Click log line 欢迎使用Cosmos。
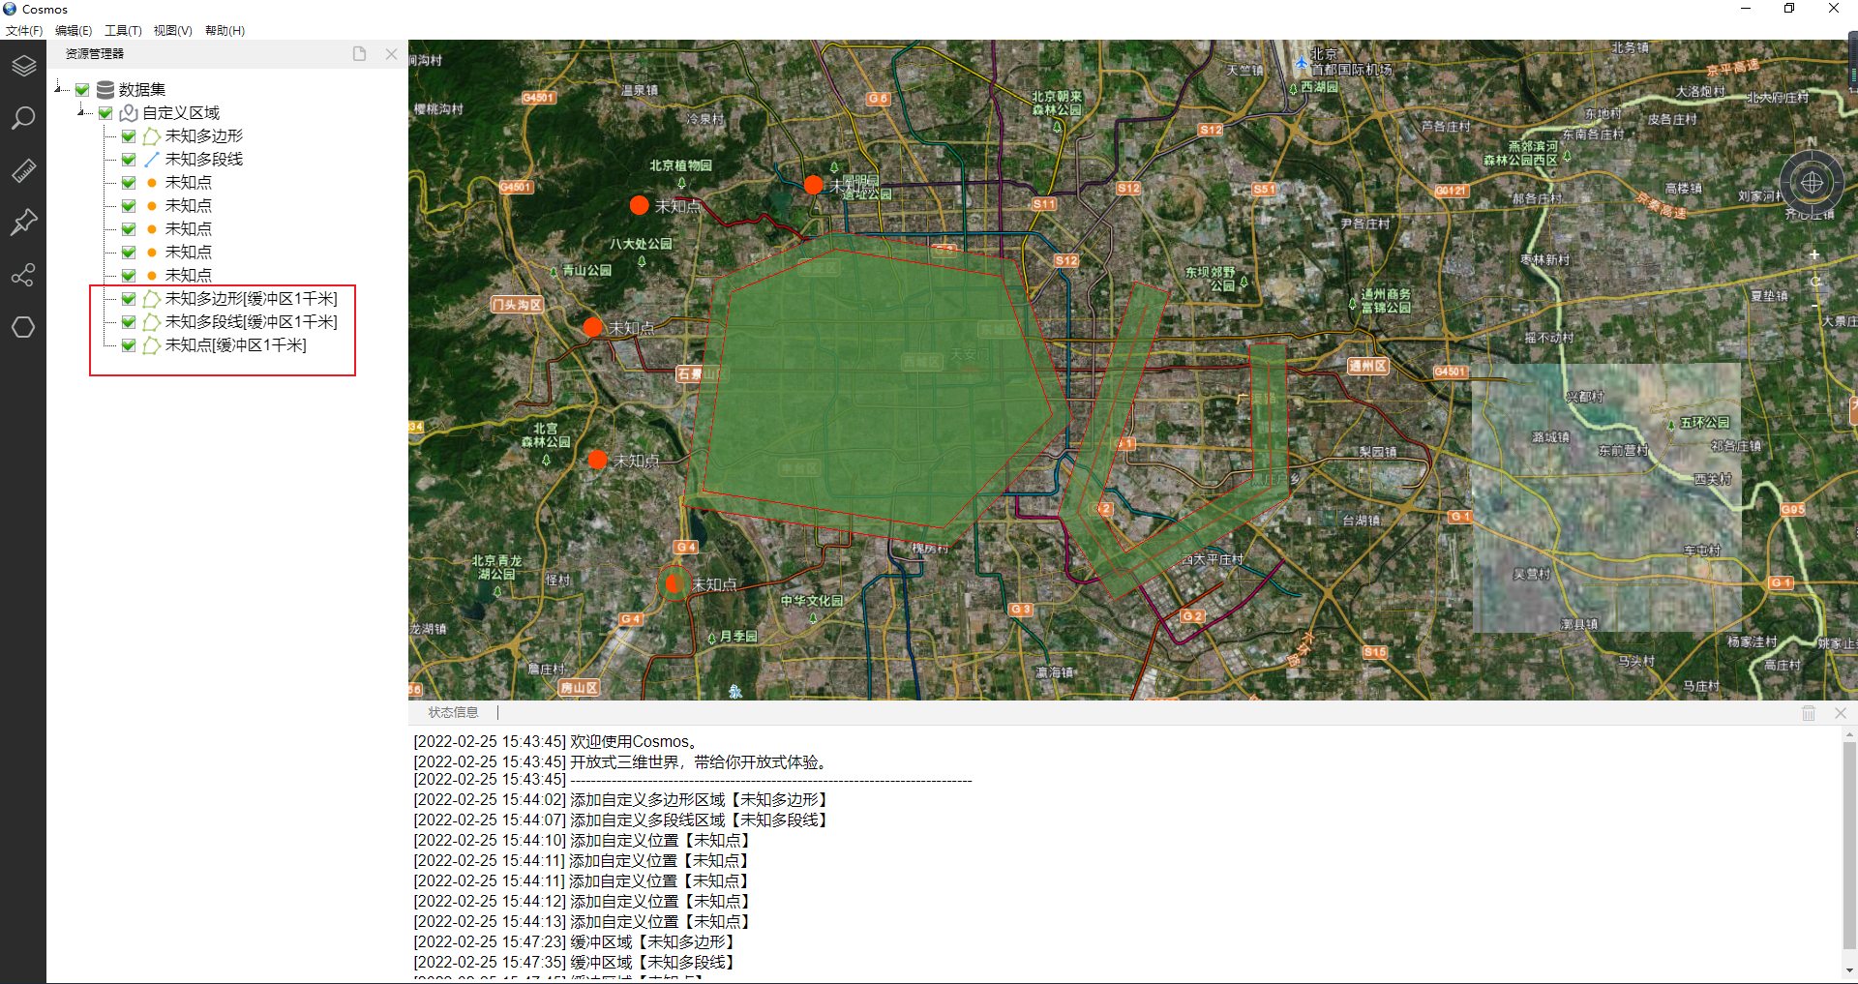The height and width of the screenshot is (984, 1858). (x=555, y=742)
